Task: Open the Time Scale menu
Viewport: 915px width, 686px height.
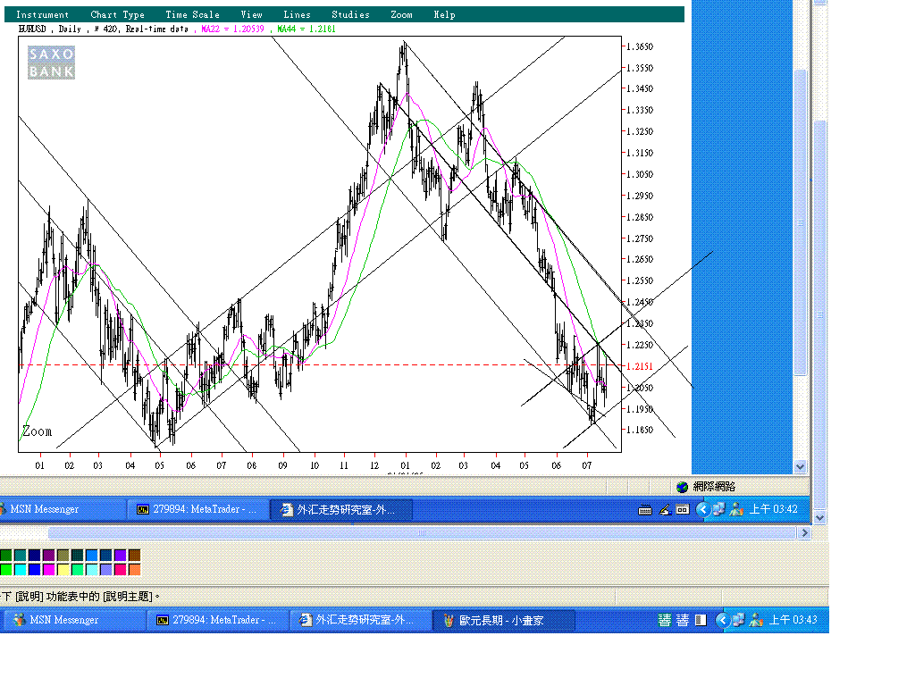Action: [x=193, y=14]
